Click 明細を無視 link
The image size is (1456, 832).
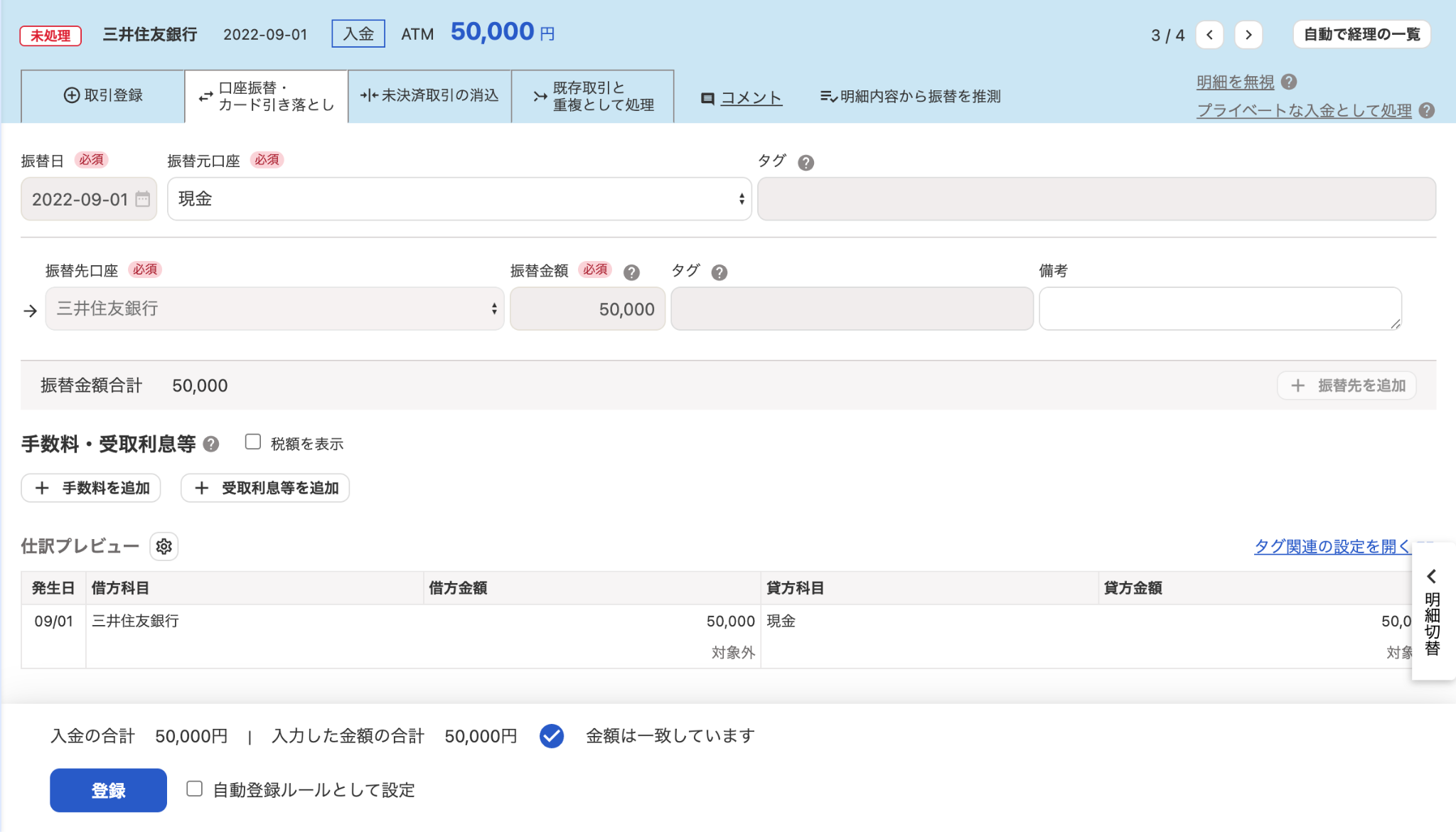click(1236, 82)
